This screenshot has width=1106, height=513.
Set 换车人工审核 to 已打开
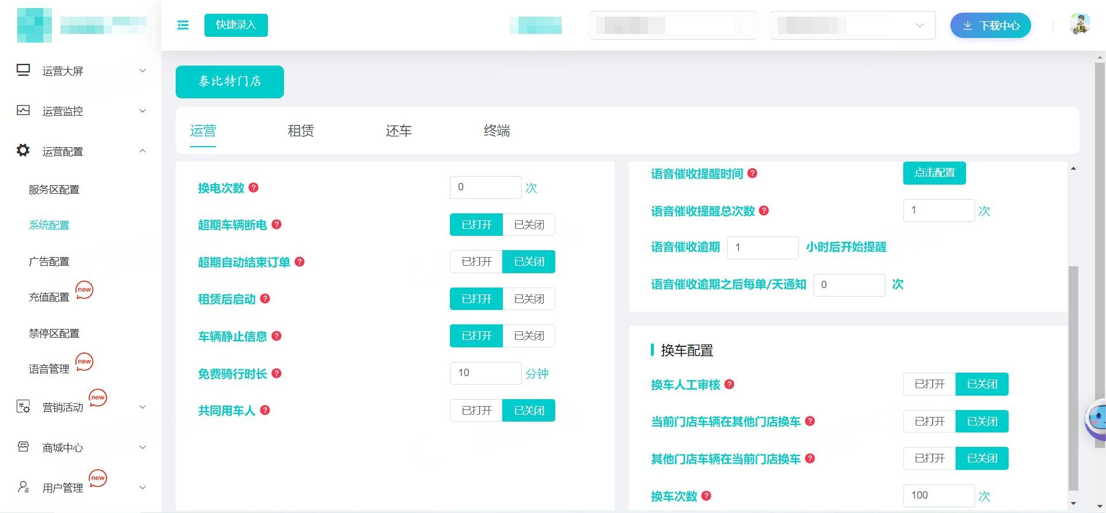930,384
